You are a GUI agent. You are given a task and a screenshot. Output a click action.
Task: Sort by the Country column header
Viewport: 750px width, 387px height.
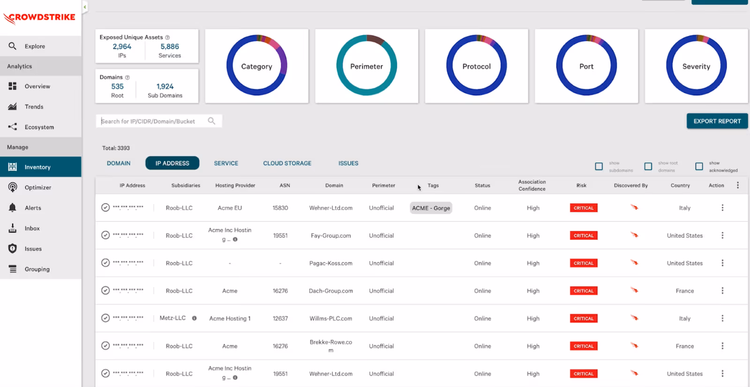[x=680, y=185]
